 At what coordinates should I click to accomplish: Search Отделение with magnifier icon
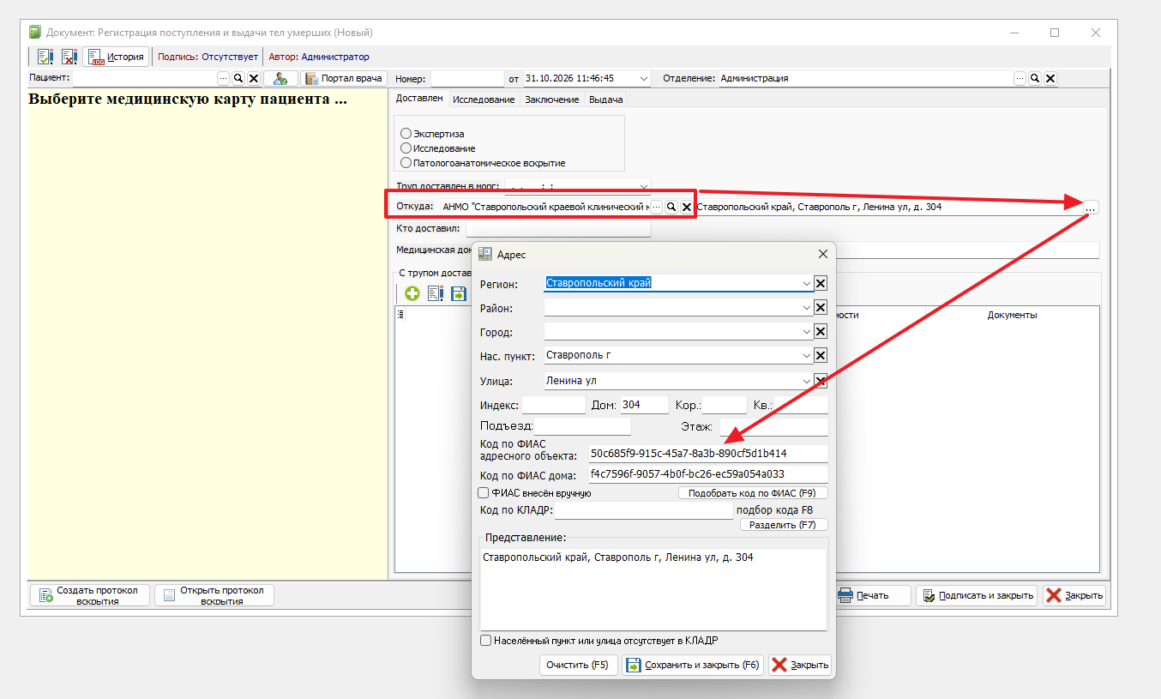pos(1035,78)
